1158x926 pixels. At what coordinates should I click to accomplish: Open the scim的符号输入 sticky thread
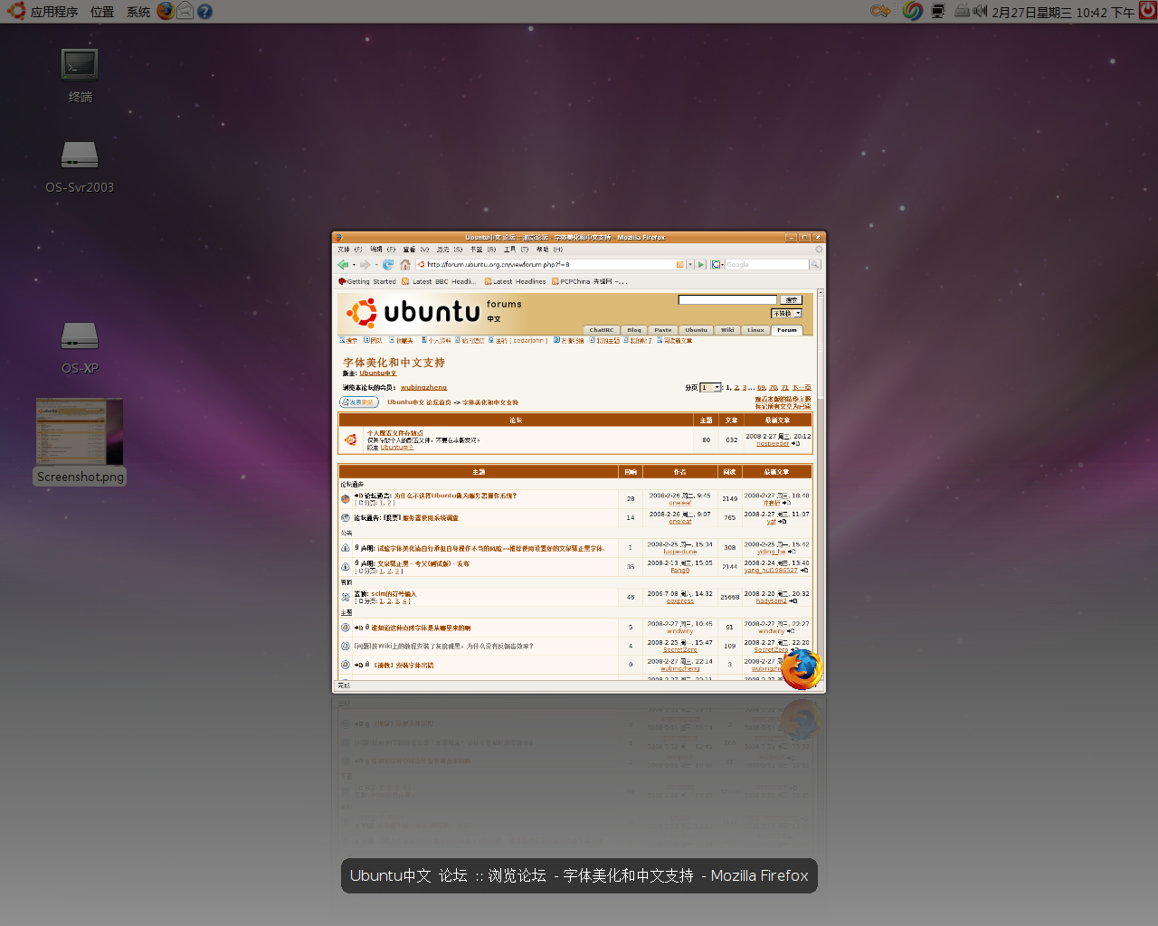[x=394, y=594]
